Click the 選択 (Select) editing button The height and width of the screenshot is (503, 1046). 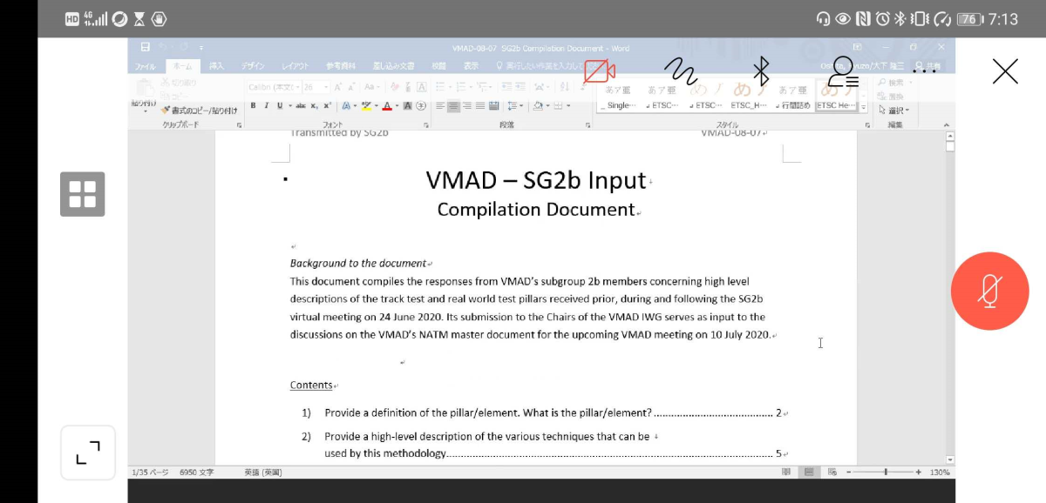pyautogui.click(x=897, y=111)
